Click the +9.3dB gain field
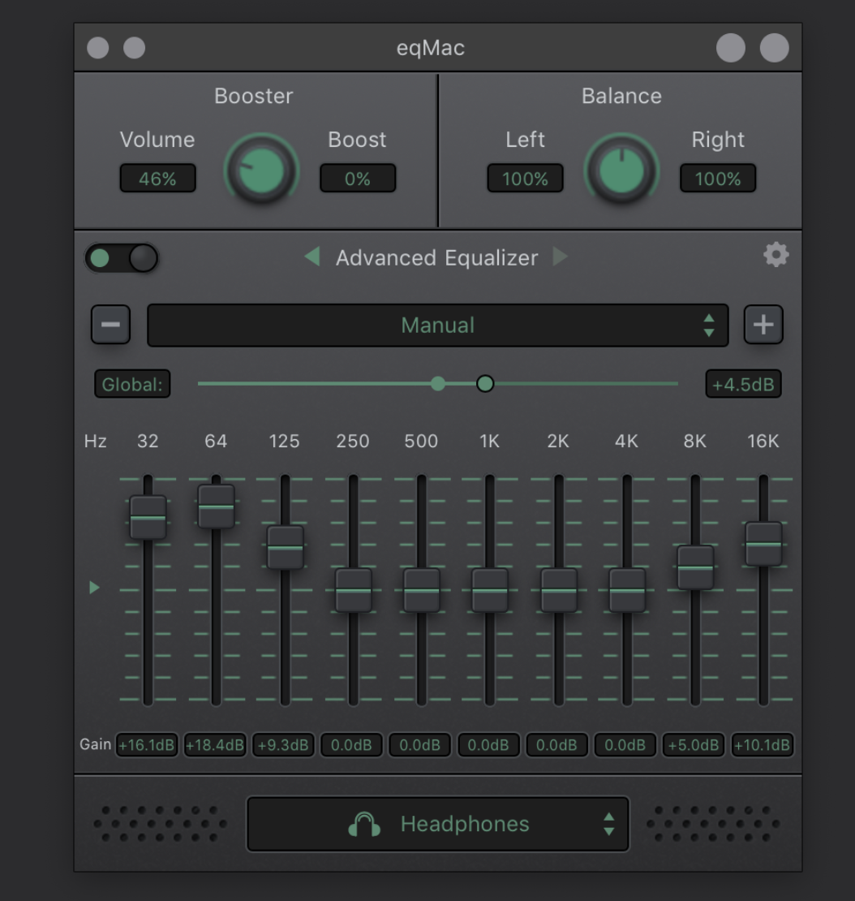Image resolution: width=855 pixels, height=901 pixels. click(x=283, y=745)
